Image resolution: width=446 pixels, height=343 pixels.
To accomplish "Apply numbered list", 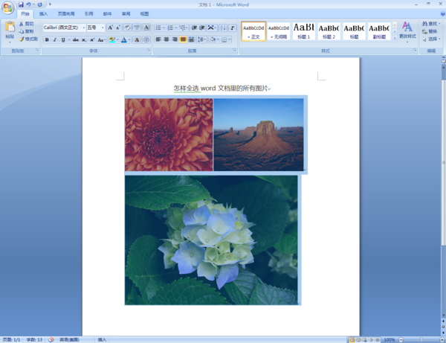I will [170, 28].
